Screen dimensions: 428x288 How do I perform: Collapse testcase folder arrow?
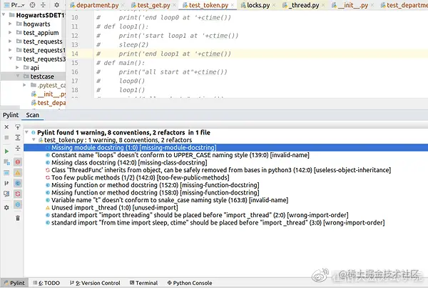click(x=17, y=76)
